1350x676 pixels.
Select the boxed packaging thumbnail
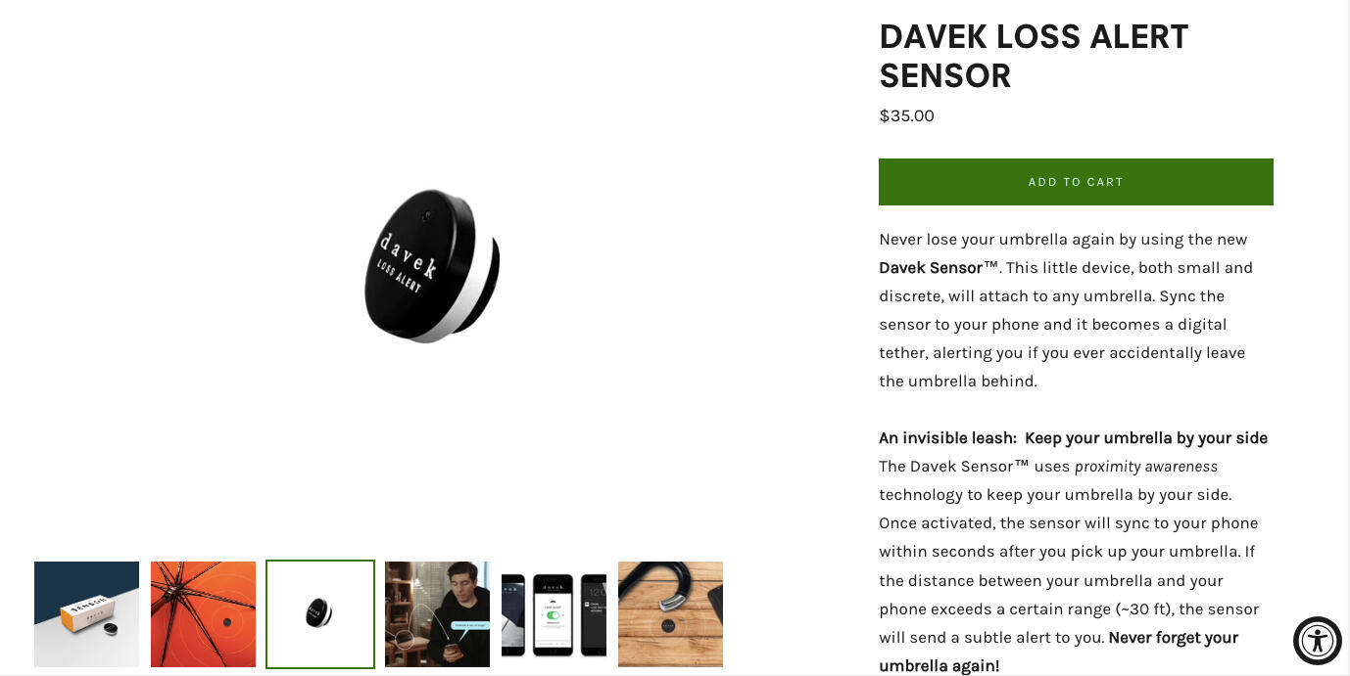coord(86,614)
